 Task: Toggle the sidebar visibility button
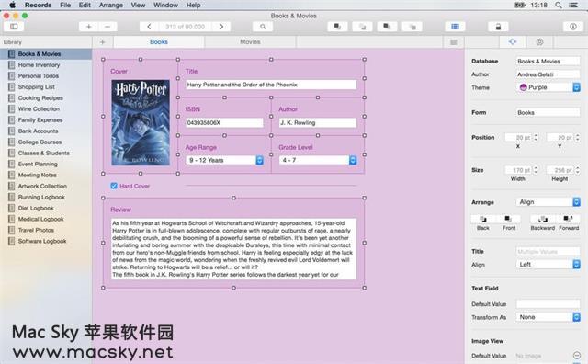click(x=14, y=27)
